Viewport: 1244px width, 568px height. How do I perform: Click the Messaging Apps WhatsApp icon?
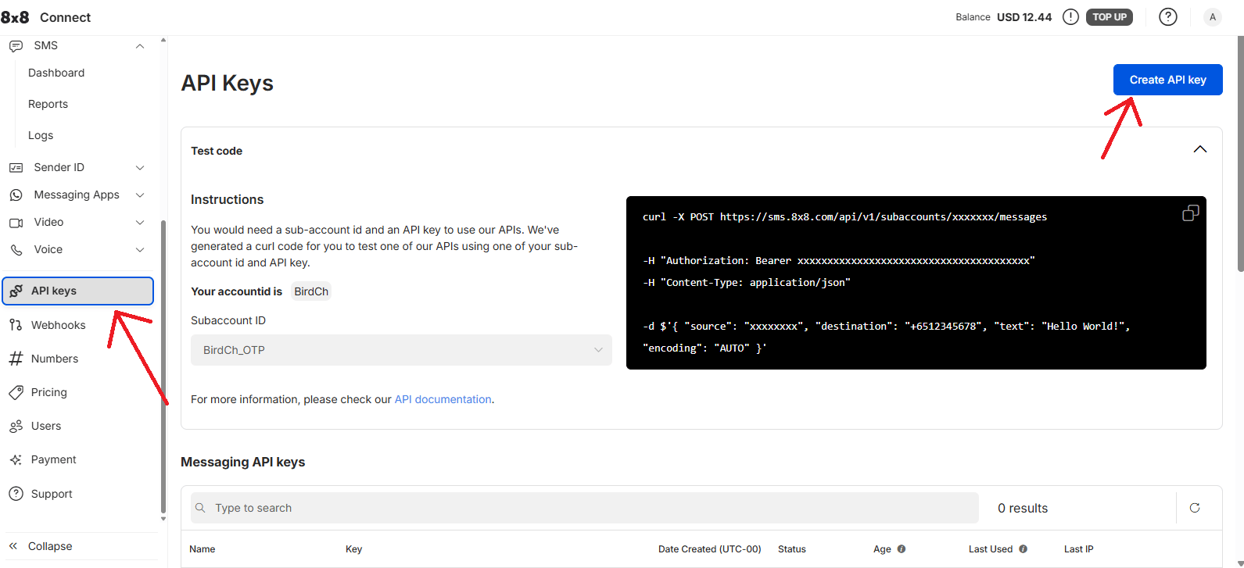[x=16, y=195]
